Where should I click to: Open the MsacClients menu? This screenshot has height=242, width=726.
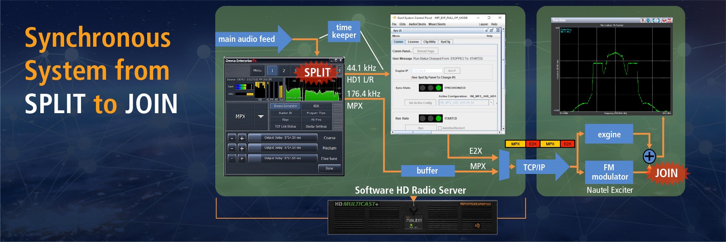click(437, 24)
